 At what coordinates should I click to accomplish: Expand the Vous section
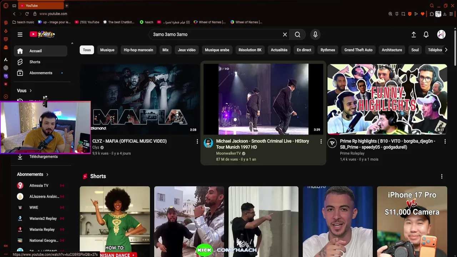(x=24, y=91)
